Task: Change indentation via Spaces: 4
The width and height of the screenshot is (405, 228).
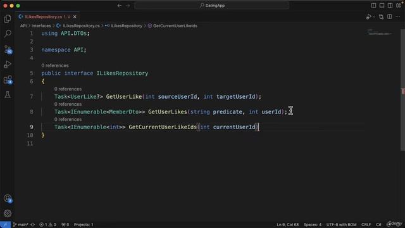Action: tap(312, 225)
